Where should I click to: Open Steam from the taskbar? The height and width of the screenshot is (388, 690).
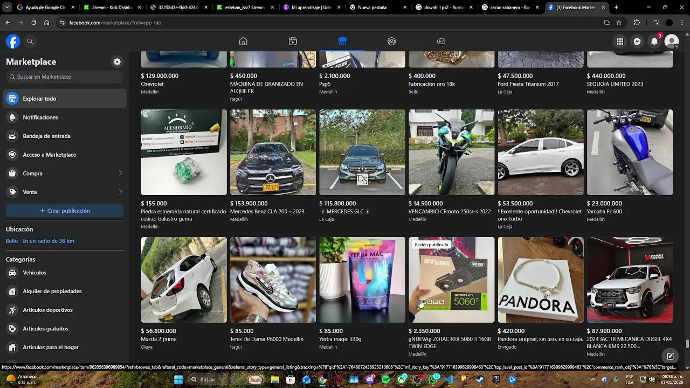point(480,379)
